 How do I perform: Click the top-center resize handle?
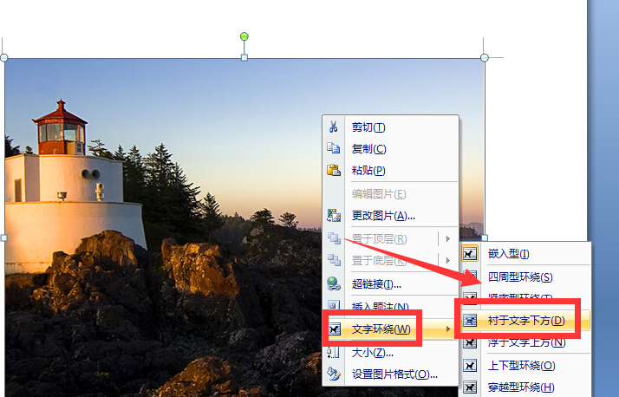(x=244, y=57)
